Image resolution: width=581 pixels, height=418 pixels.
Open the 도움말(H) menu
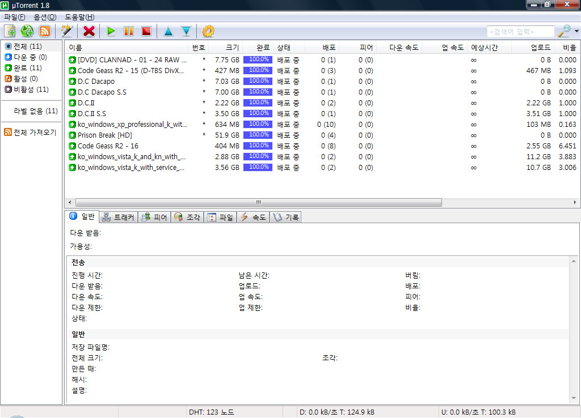tap(79, 17)
